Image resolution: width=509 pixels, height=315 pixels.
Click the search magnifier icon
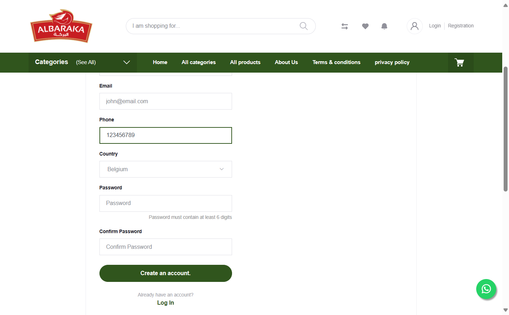(304, 26)
